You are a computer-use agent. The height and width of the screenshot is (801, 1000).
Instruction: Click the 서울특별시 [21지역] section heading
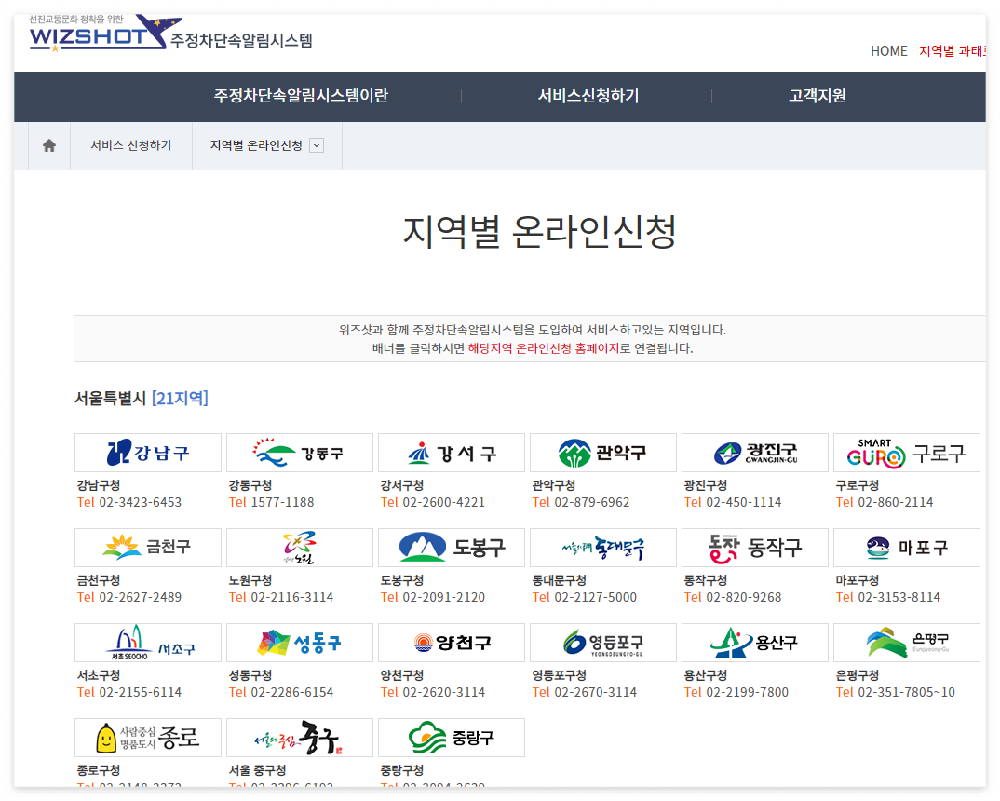(x=142, y=399)
